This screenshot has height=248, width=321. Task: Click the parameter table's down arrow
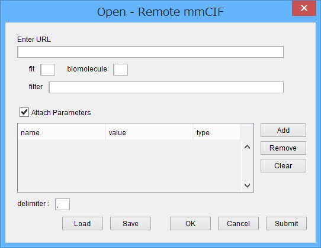248,185
